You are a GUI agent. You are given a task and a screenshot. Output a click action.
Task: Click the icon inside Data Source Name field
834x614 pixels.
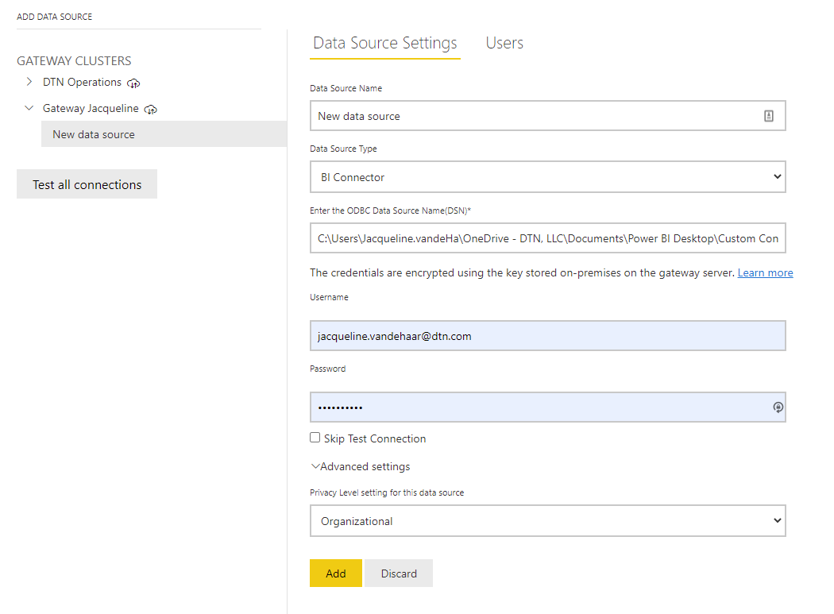tap(769, 116)
